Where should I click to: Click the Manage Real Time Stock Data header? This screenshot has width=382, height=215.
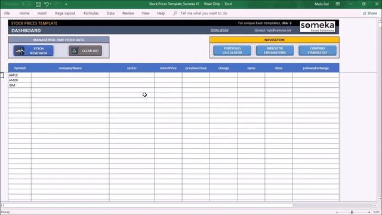click(x=58, y=40)
